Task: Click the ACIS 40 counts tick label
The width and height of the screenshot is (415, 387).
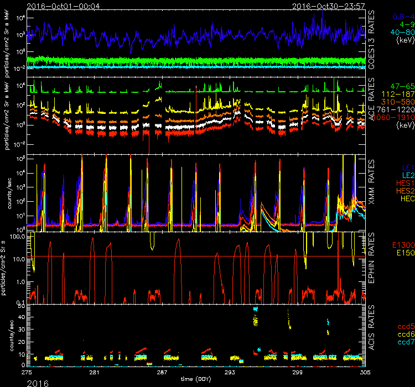Action: [x=22, y=317]
